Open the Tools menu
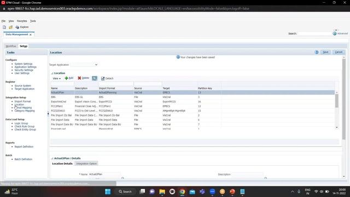This screenshot has width=350, height=197. click(x=33, y=21)
